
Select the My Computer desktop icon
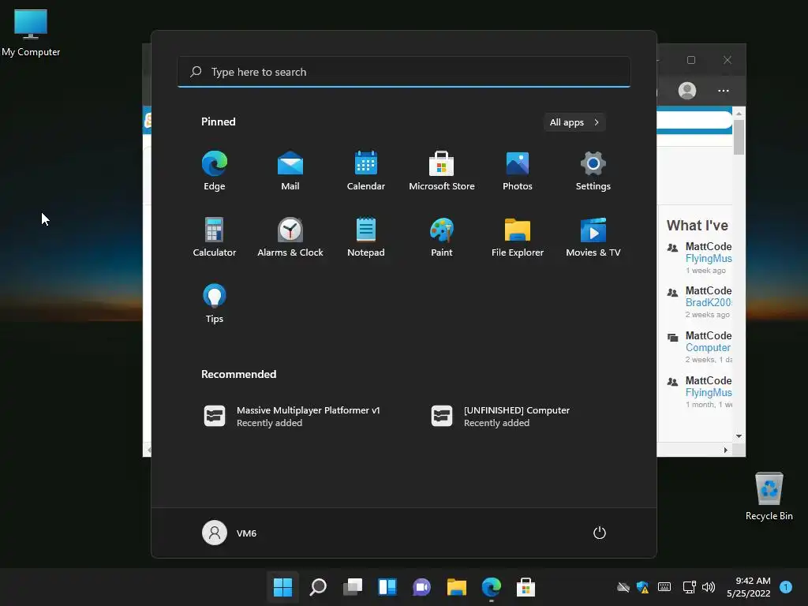[x=31, y=33]
